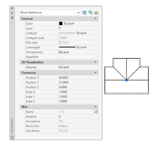This screenshot has height=147, width=159.
Task: Select the Linetype property label
Action: 31,33
